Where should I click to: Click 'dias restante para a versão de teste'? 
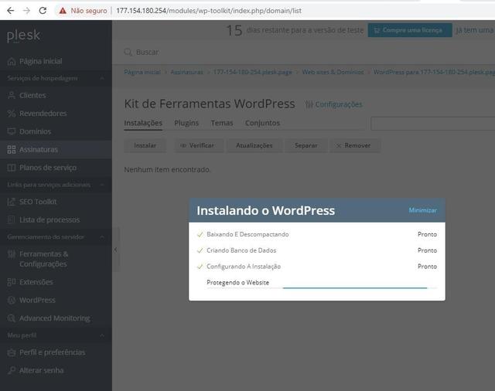(x=305, y=30)
